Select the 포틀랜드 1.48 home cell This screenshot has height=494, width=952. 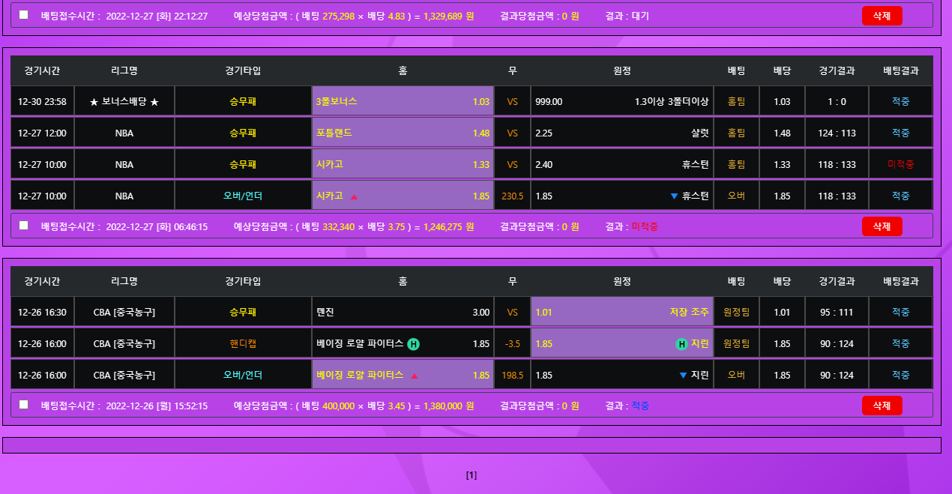[x=403, y=133]
